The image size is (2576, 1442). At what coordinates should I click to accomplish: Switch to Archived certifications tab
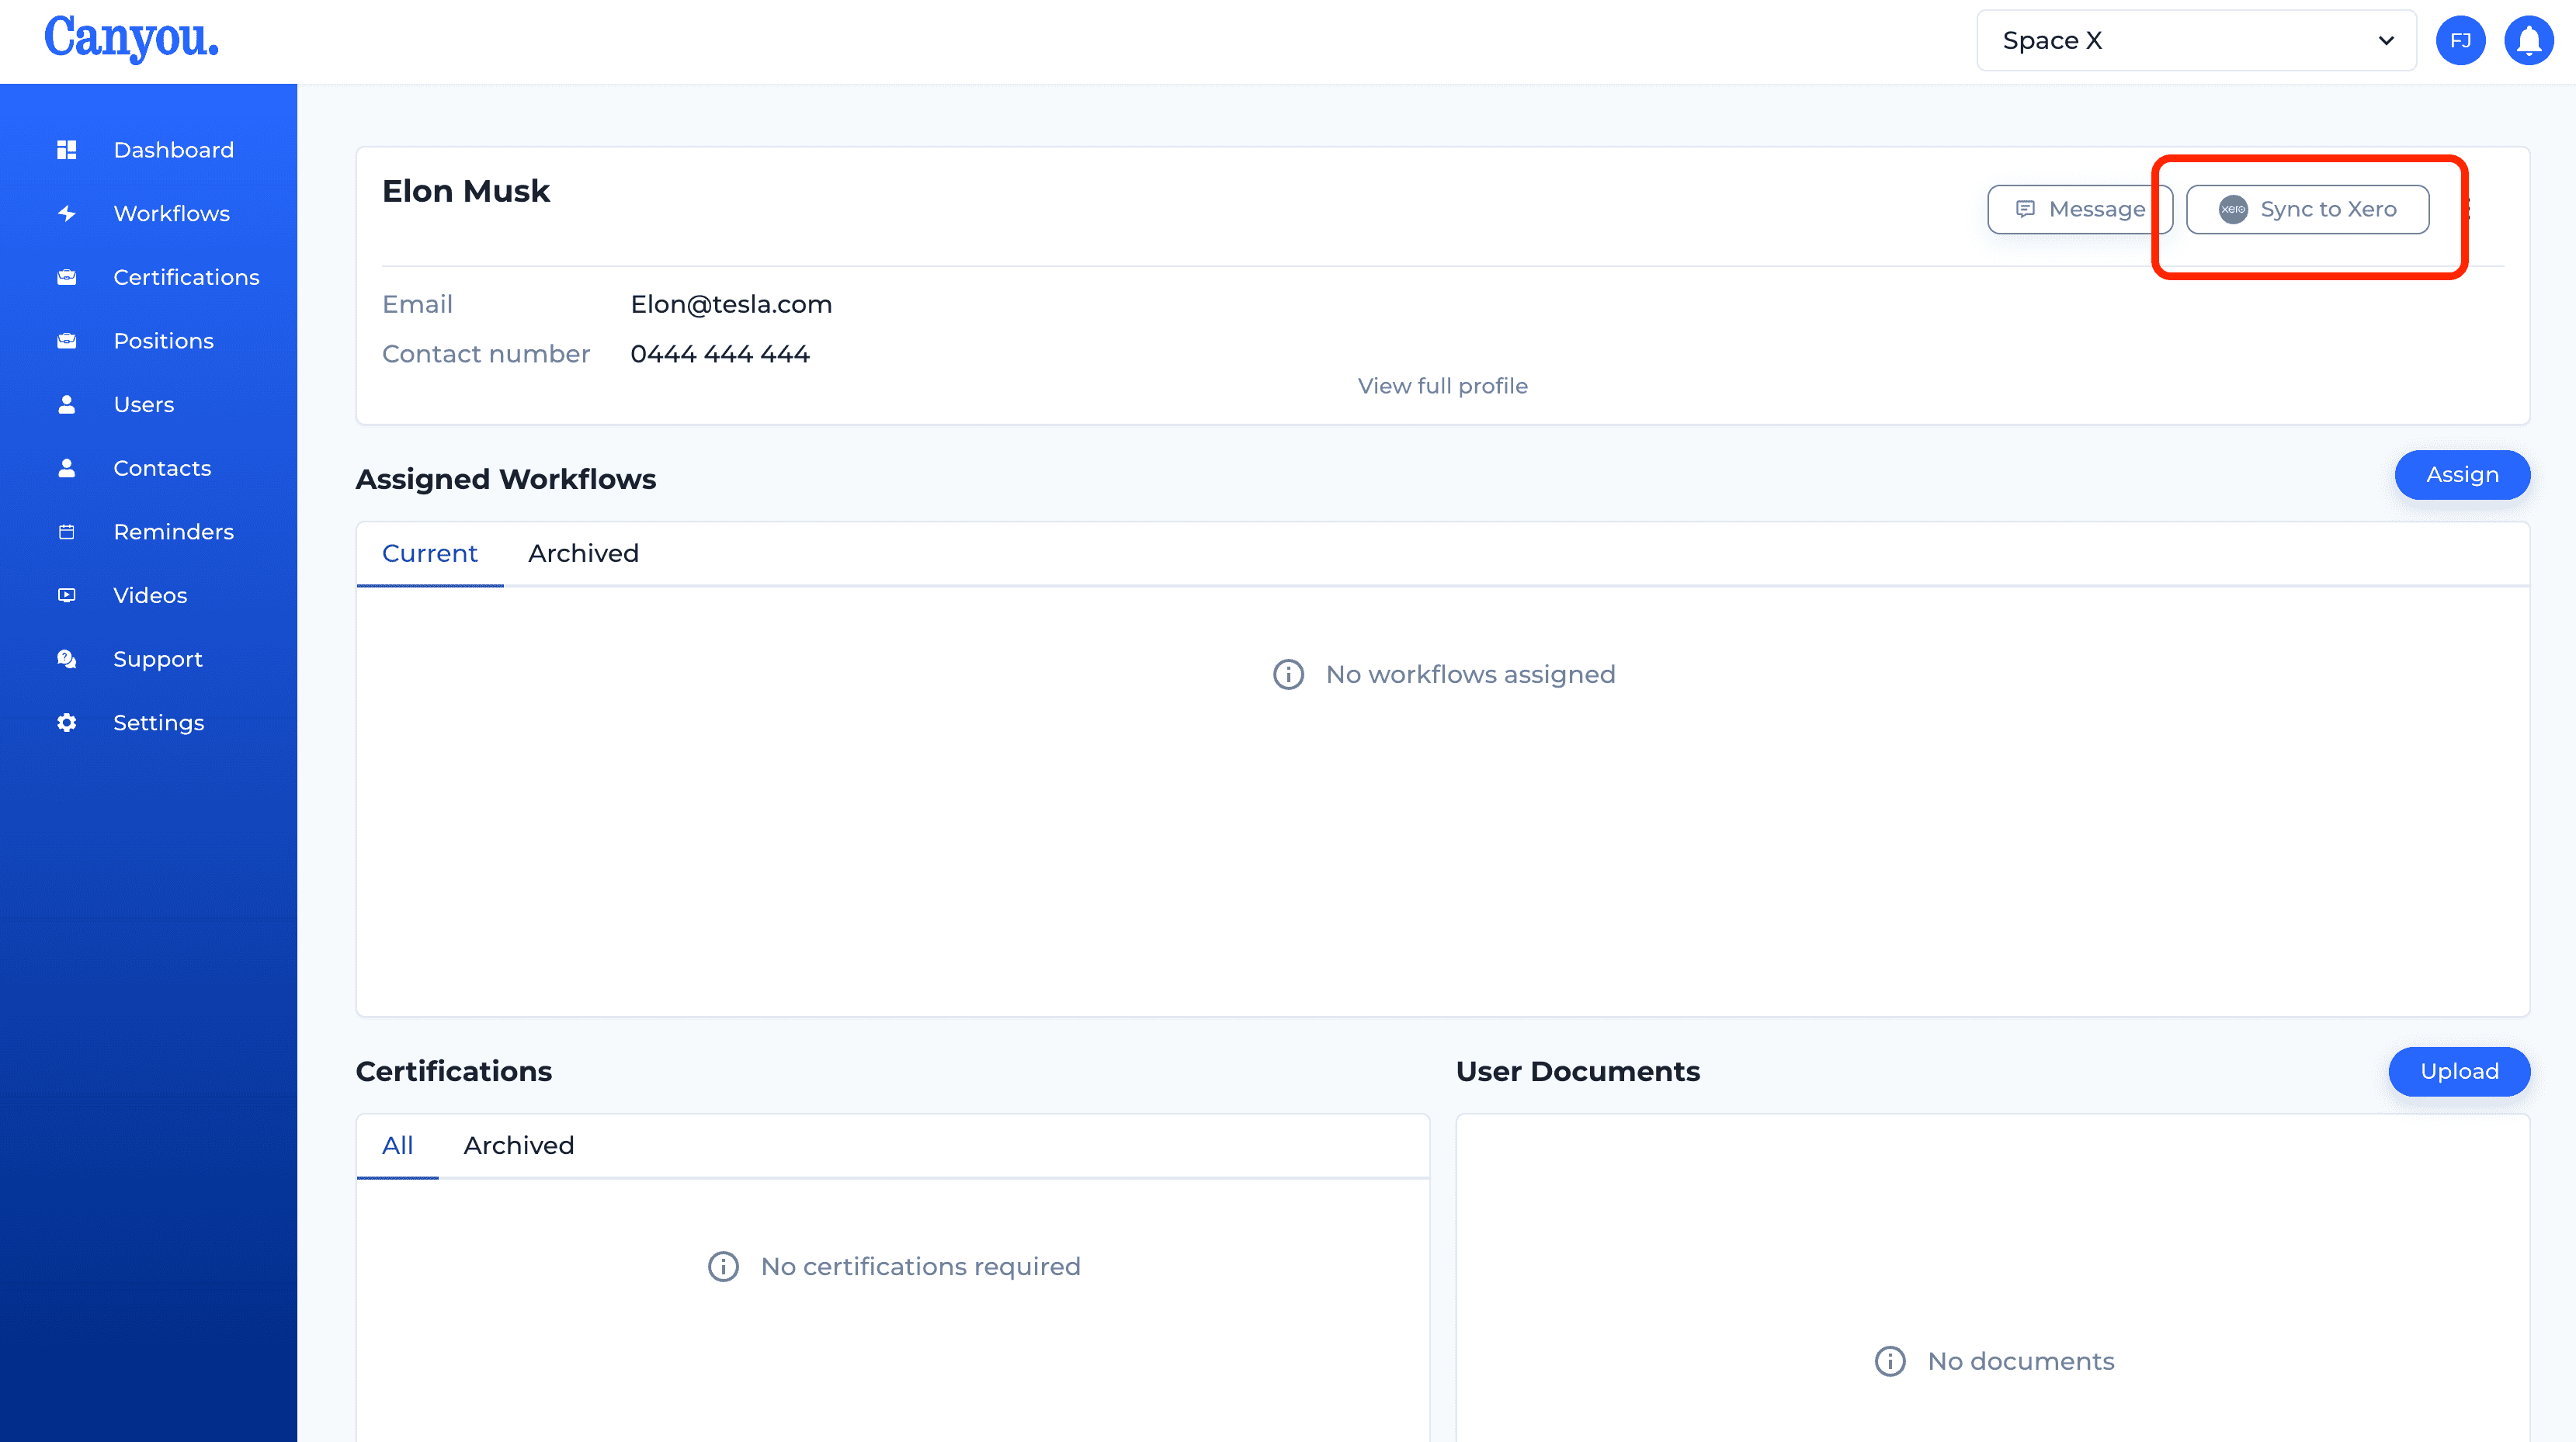(519, 1146)
